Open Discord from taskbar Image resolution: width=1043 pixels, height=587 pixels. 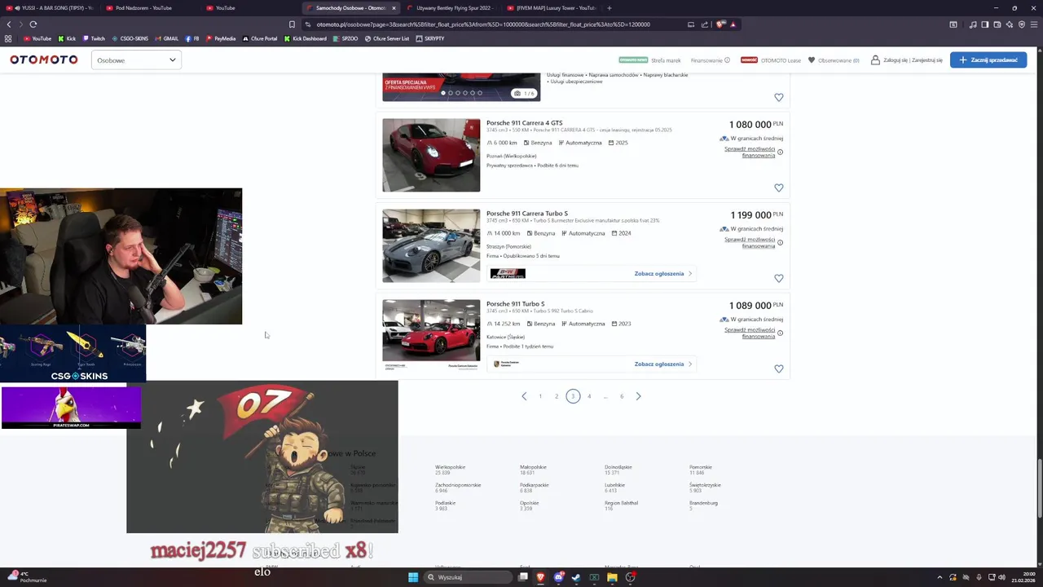(559, 577)
